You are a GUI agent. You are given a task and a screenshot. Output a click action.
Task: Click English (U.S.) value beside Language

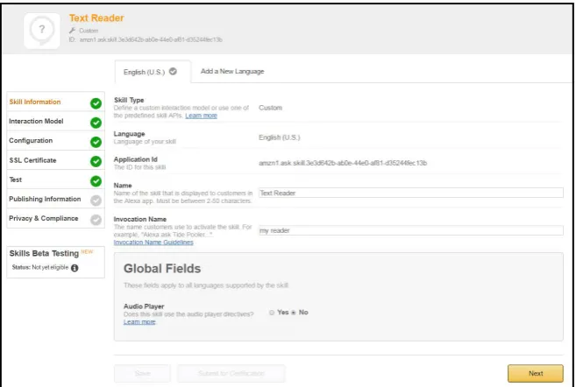pyautogui.click(x=279, y=137)
